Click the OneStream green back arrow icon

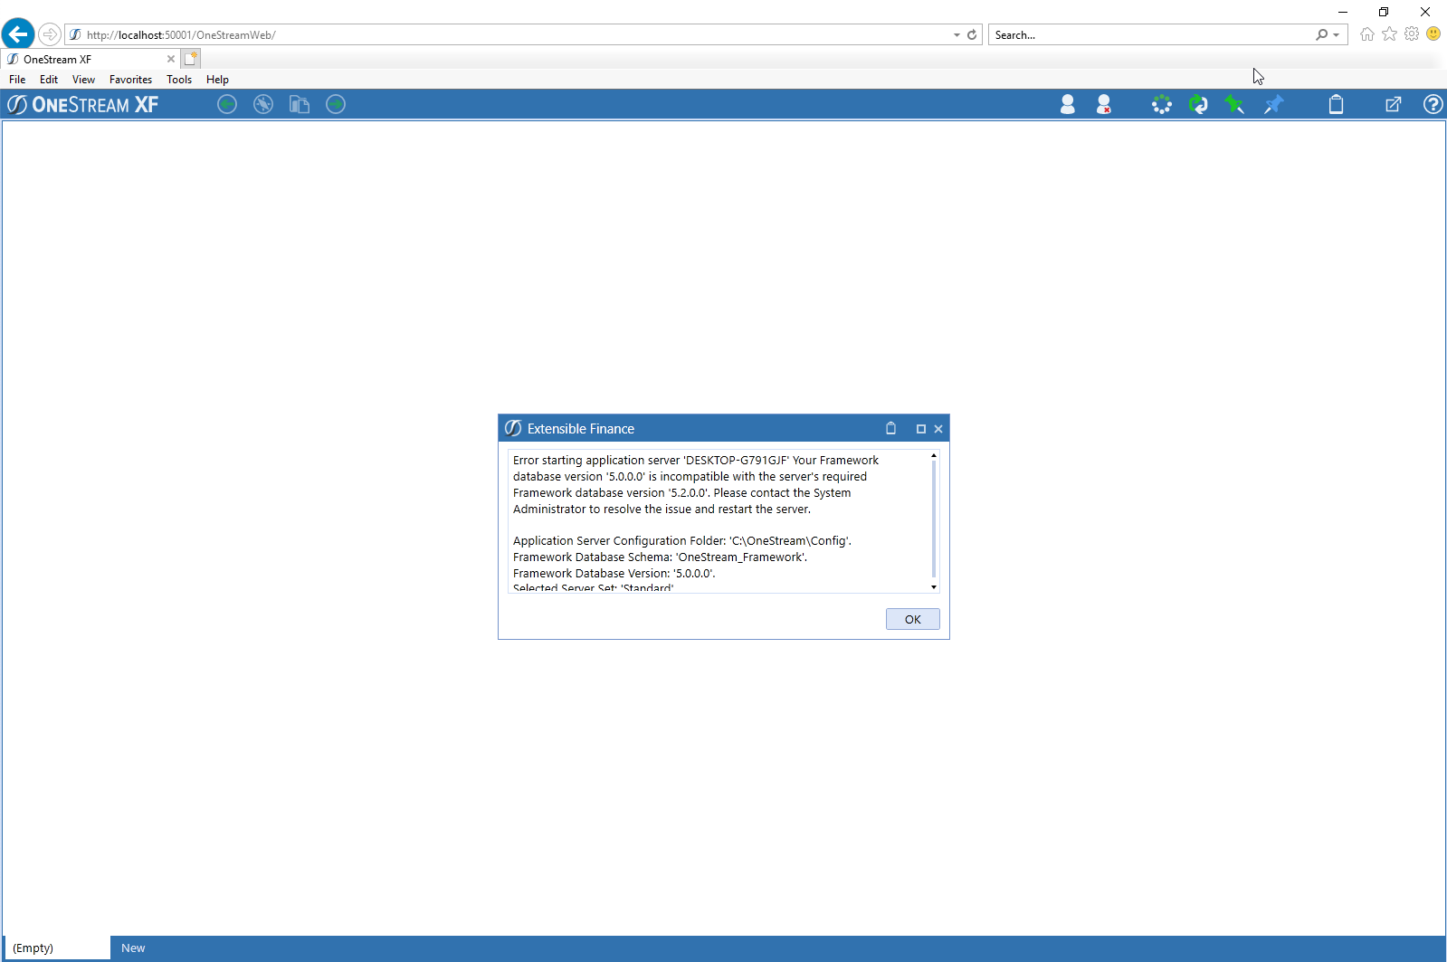coord(227,104)
